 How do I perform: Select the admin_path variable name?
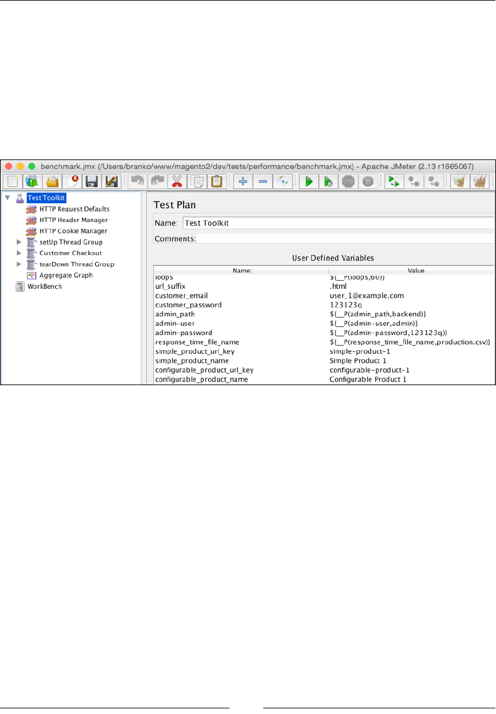click(175, 314)
